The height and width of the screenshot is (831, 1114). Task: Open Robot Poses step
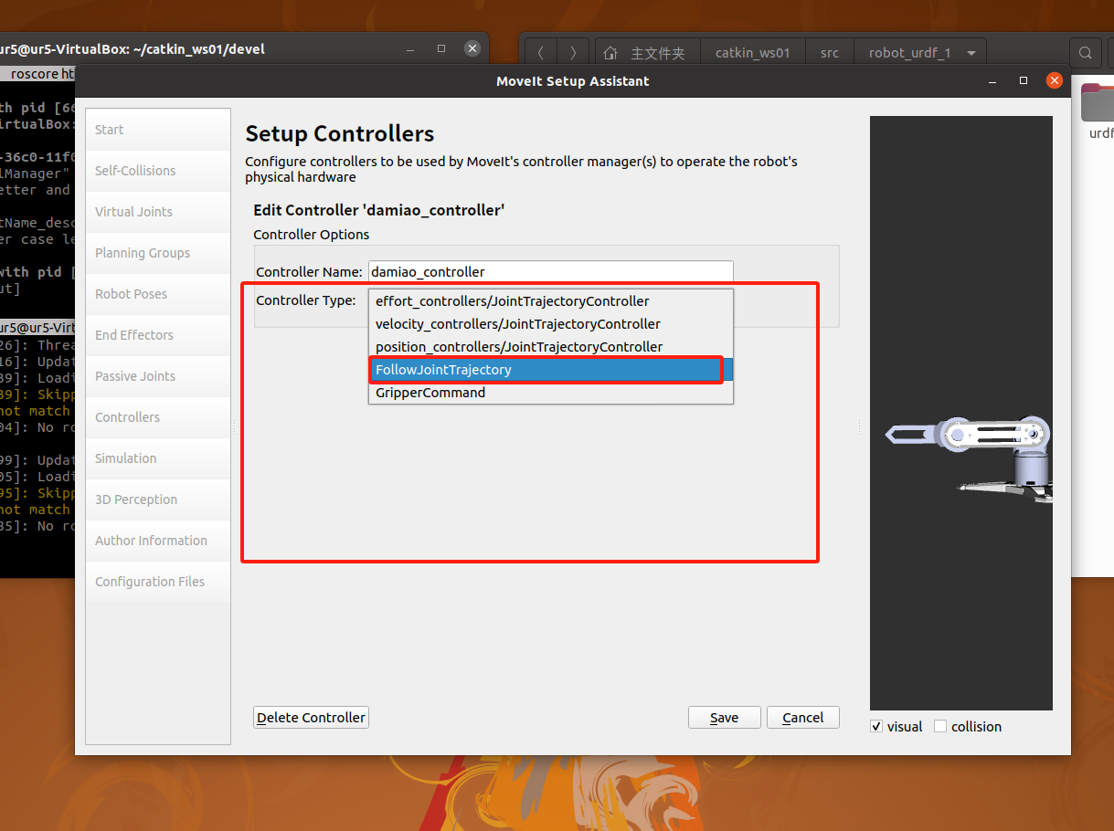[x=157, y=294]
